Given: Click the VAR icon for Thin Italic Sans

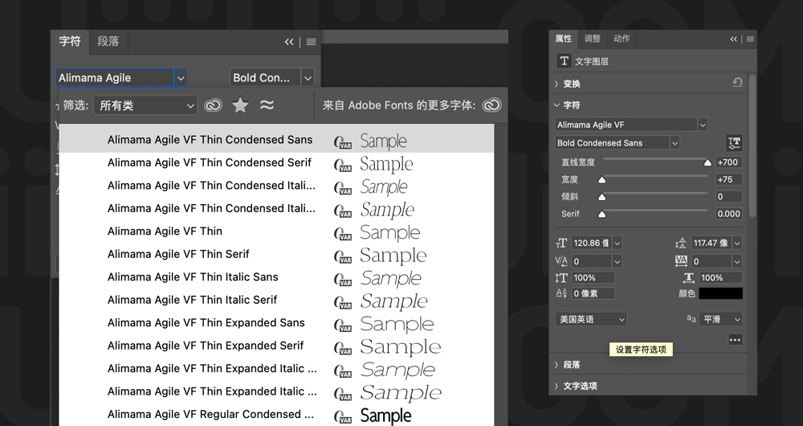Looking at the screenshot, I should 343,280.
